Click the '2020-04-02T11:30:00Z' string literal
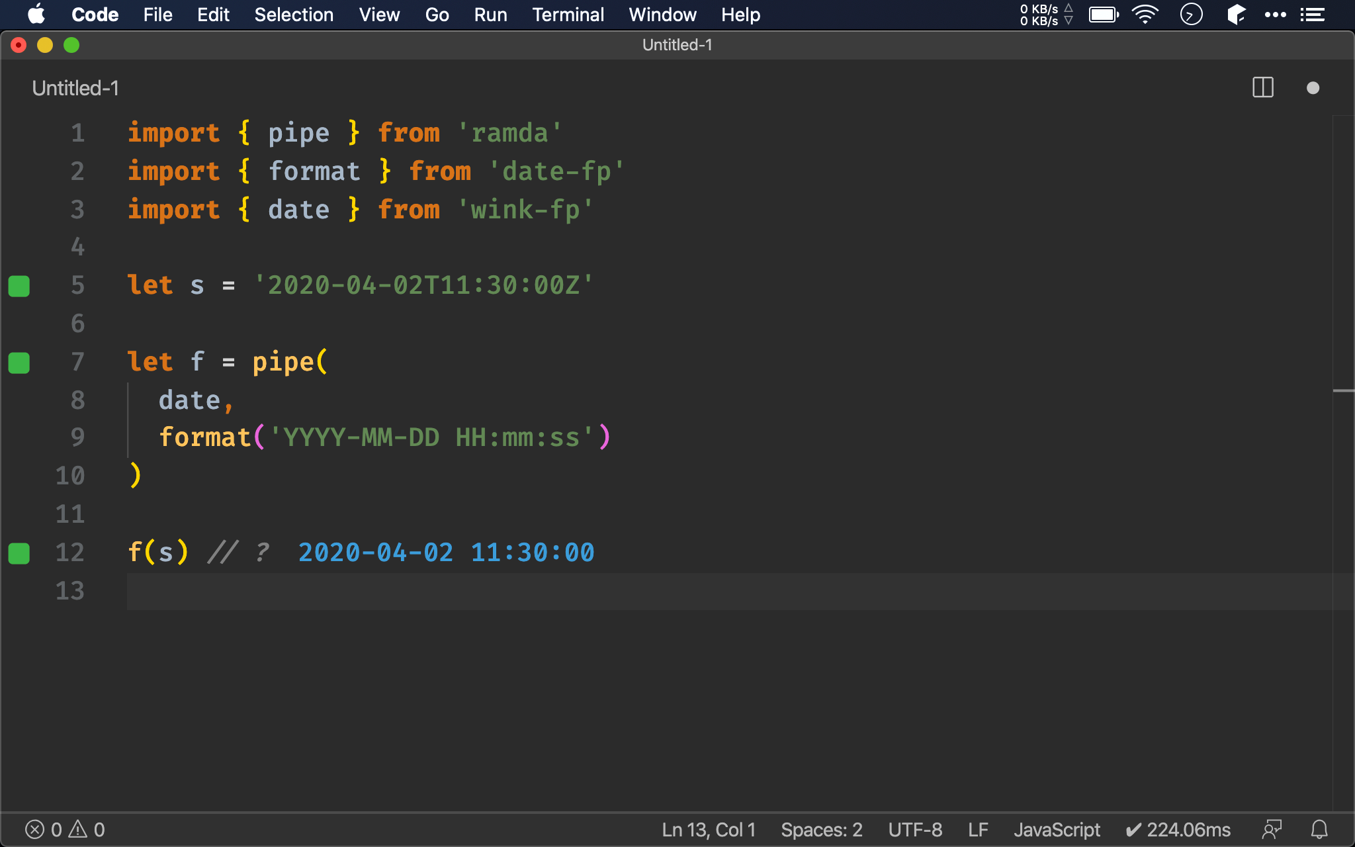Image resolution: width=1355 pixels, height=847 pixels. tap(423, 285)
